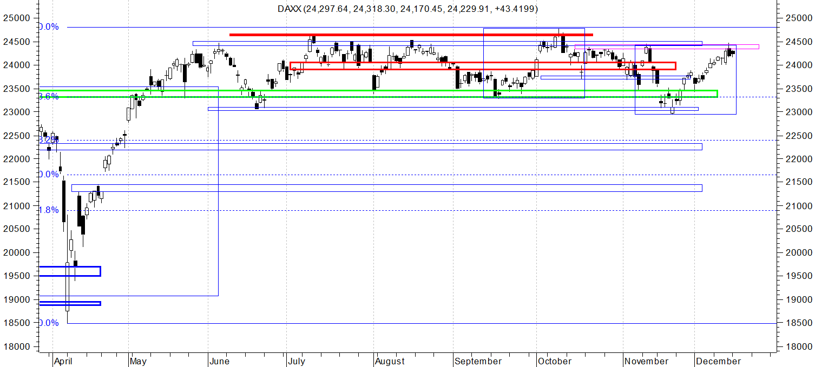Image resolution: width=815 pixels, height=367 pixels.
Task: Click the July month marker
Action: coord(297,361)
